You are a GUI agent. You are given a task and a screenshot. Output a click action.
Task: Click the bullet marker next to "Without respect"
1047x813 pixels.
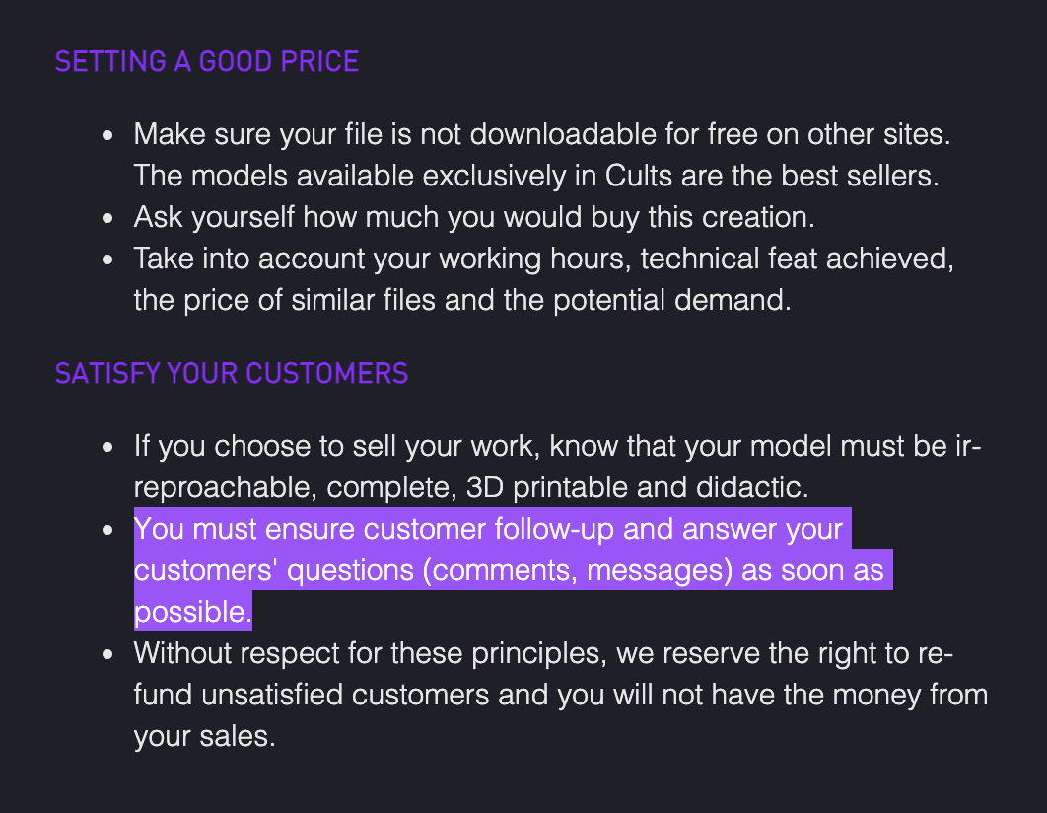pyautogui.click(x=108, y=655)
